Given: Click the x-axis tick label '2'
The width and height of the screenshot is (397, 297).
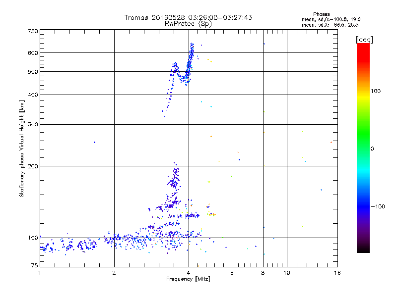Looking at the screenshot, I should (x=114, y=273).
